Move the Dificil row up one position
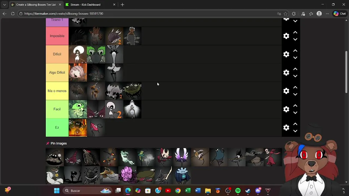The height and width of the screenshot is (196, 349). (295, 51)
